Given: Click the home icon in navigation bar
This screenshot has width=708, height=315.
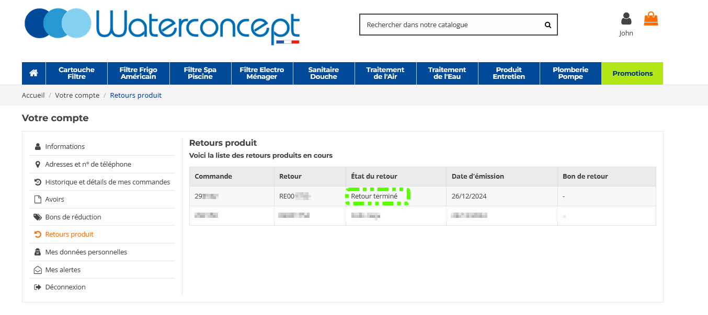Looking at the screenshot, I should point(33,74).
